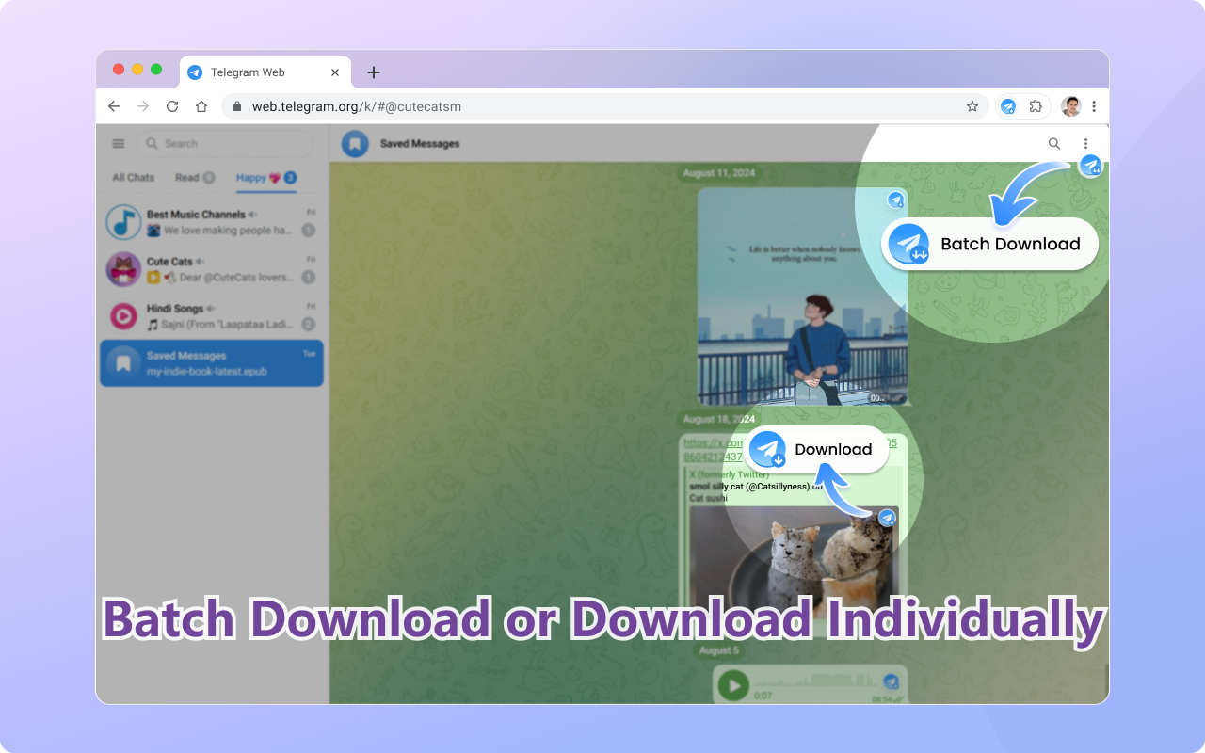This screenshot has width=1205, height=753.
Task: Open the chat header three-dot menu
Action: pyautogui.click(x=1085, y=144)
